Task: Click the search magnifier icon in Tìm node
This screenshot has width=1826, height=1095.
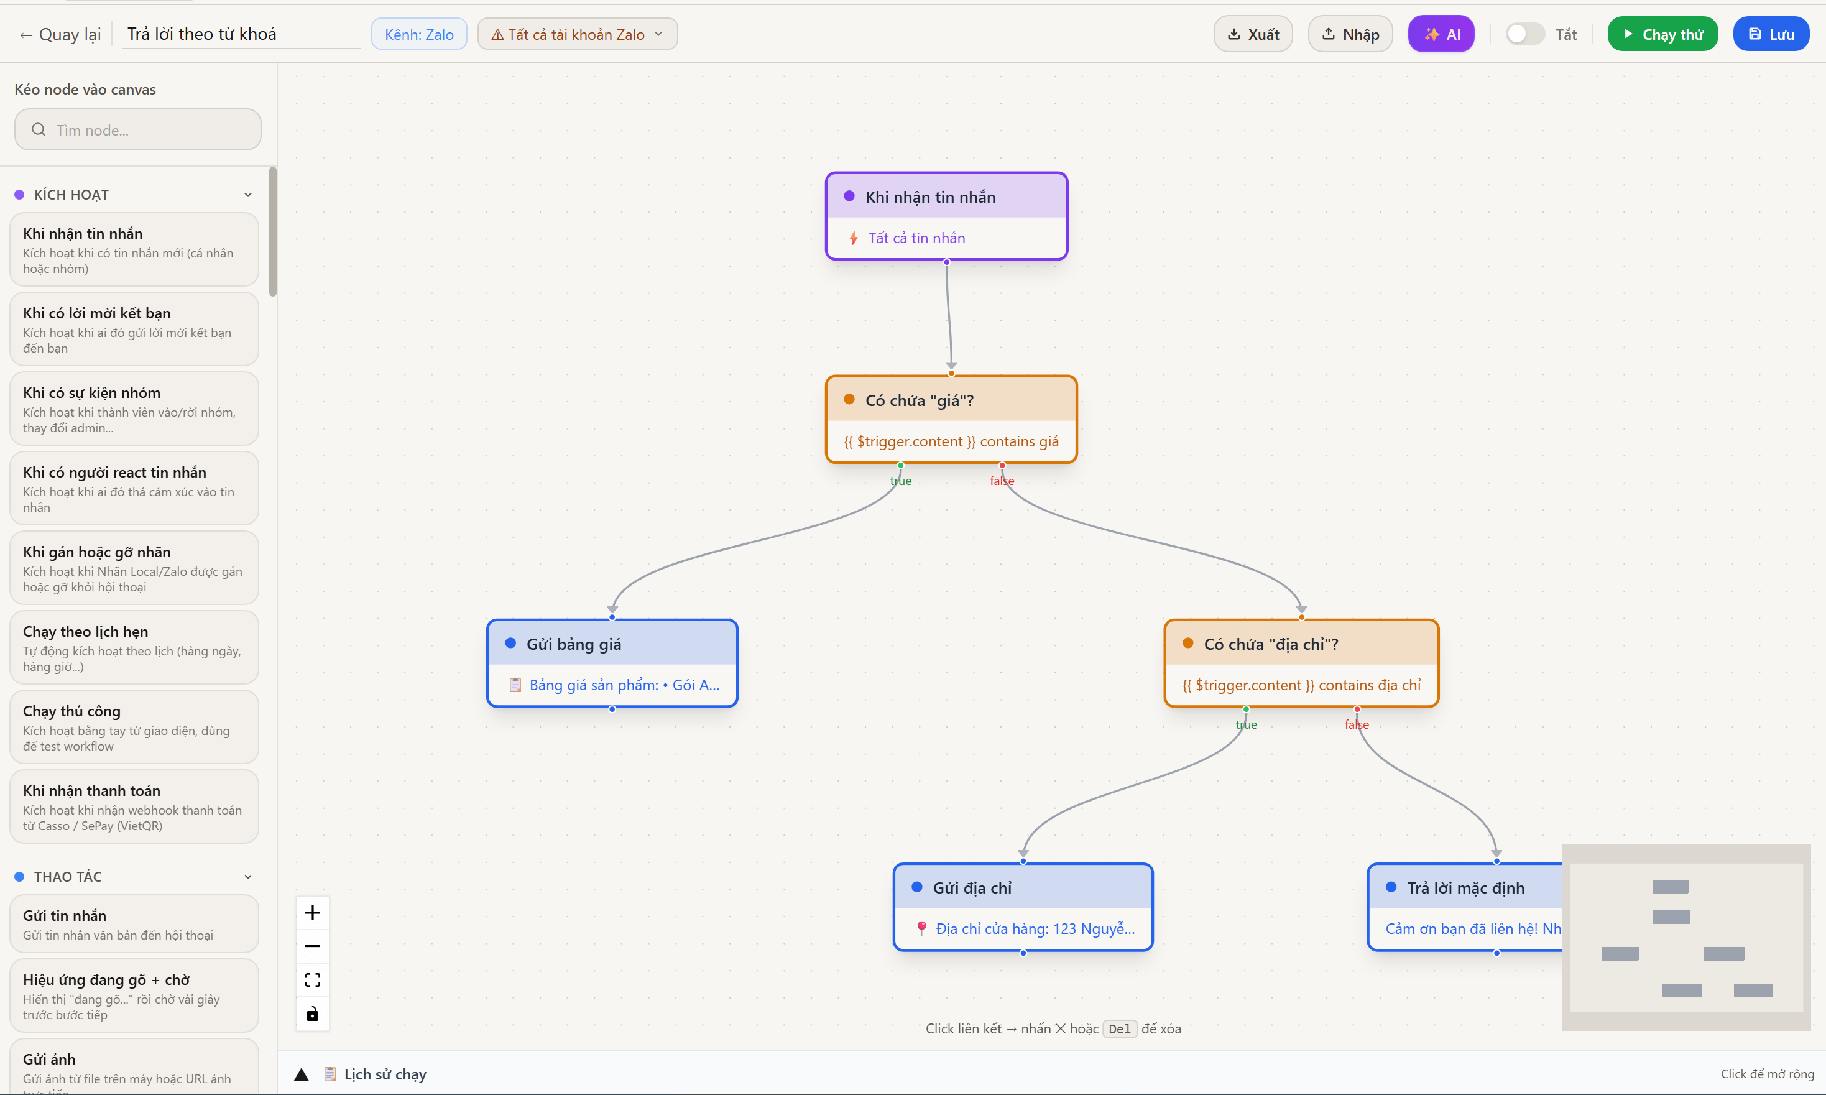Action: (x=39, y=130)
